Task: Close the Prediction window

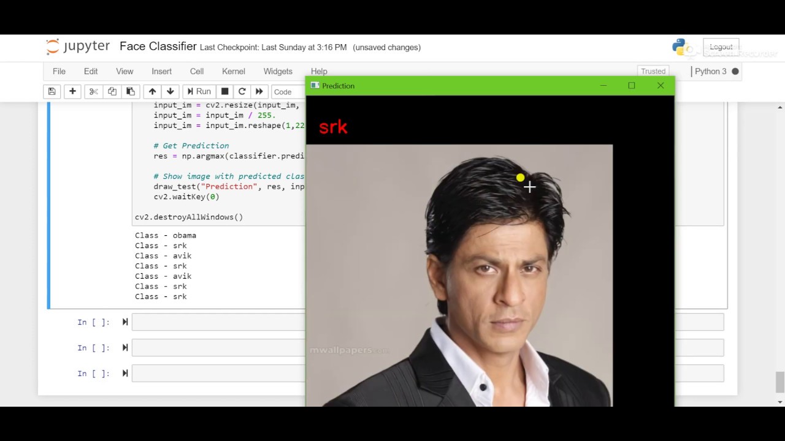Action: click(661, 86)
